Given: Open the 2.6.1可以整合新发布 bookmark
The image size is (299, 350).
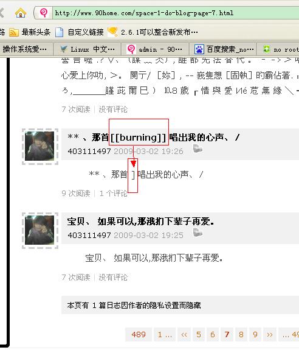Looking at the screenshot, I should pyautogui.click(x=153, y=32).
